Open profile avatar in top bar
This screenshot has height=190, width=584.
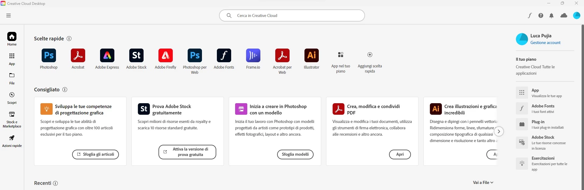pyautogui.click(x=577, y=15)
